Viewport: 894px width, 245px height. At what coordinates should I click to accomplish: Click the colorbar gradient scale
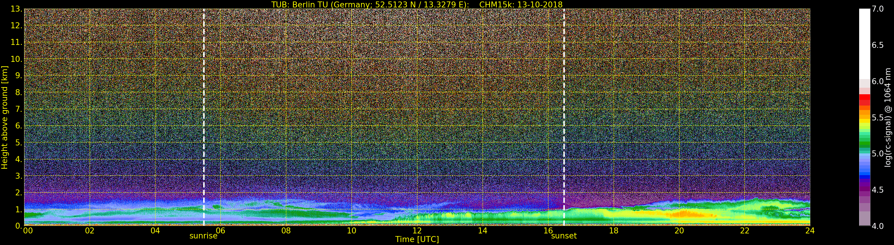point(865,117)
